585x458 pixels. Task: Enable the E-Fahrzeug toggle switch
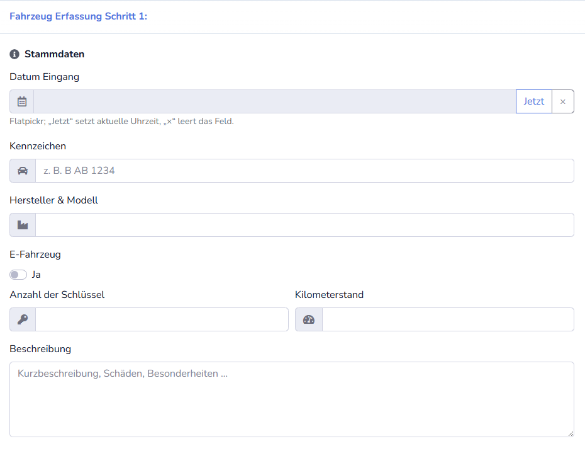[18, 275]
